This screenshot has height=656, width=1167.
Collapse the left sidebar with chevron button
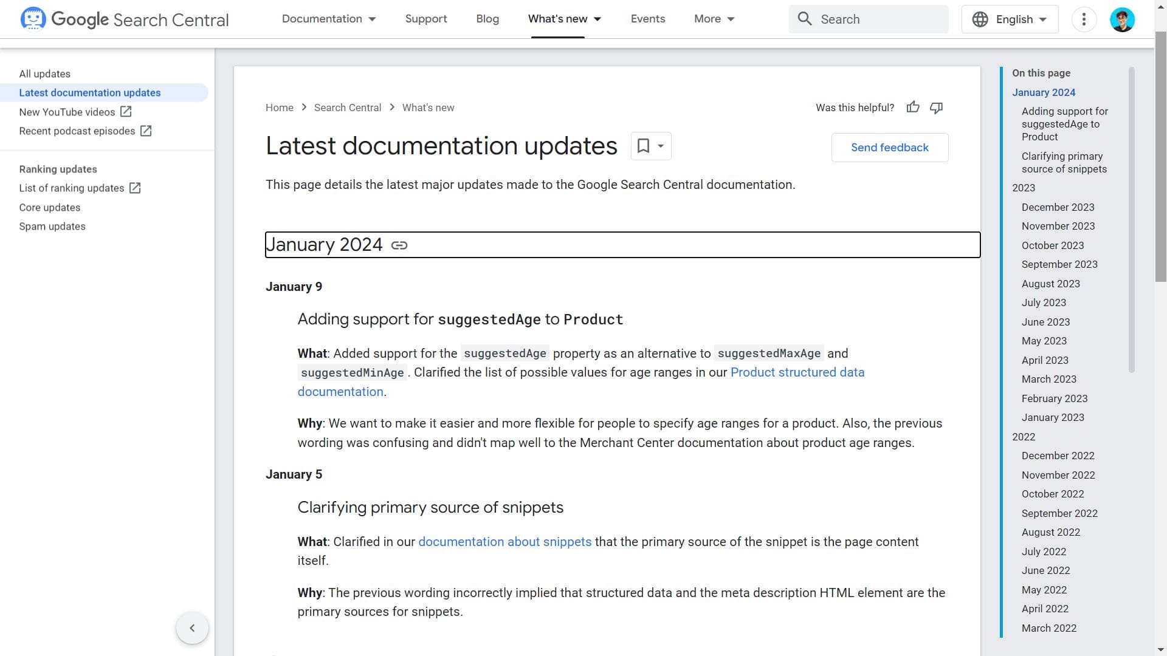click(x=192, y=628)
